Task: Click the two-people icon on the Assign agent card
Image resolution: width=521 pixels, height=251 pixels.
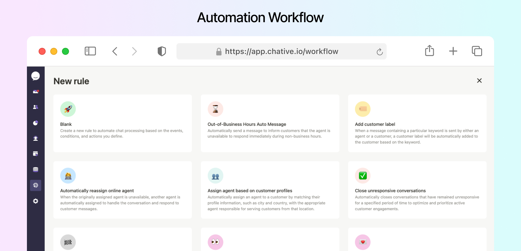Action: [x=215, y=176]
